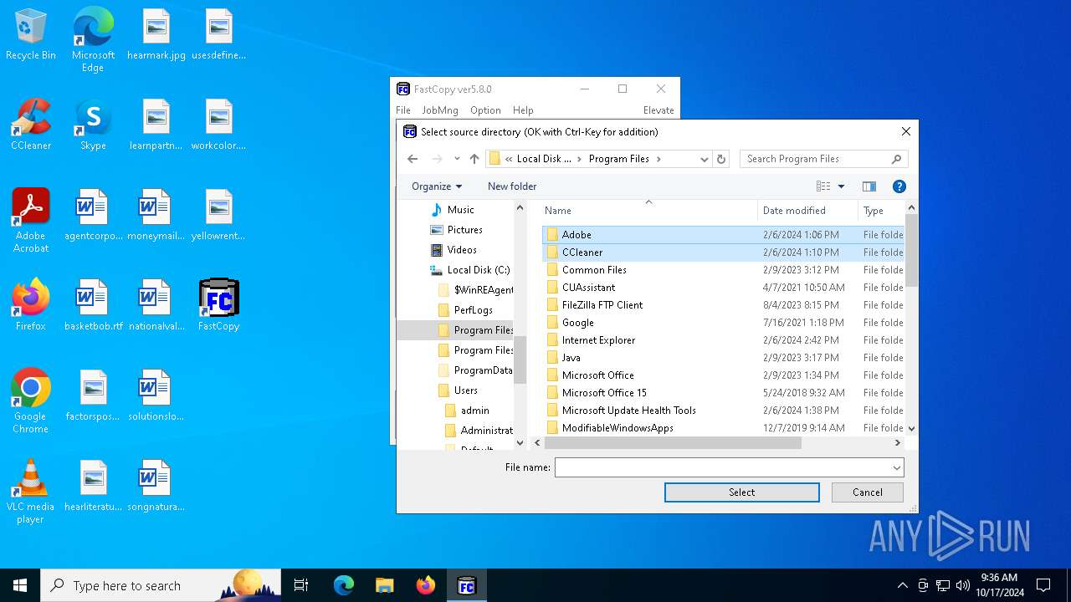Open the Organize dropdown menu

tap(437, 186)
